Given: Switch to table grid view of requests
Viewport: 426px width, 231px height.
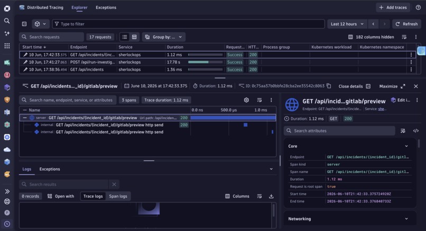Looking at the screenshot, I should point(134,37).
